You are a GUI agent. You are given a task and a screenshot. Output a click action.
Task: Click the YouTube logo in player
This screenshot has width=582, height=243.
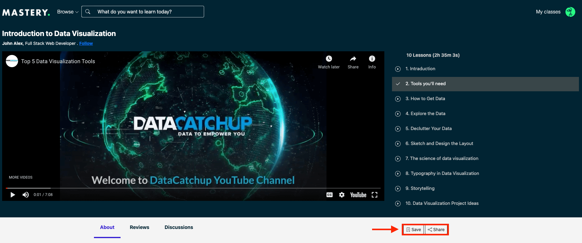pyautogui.click(x=358, y=195)
